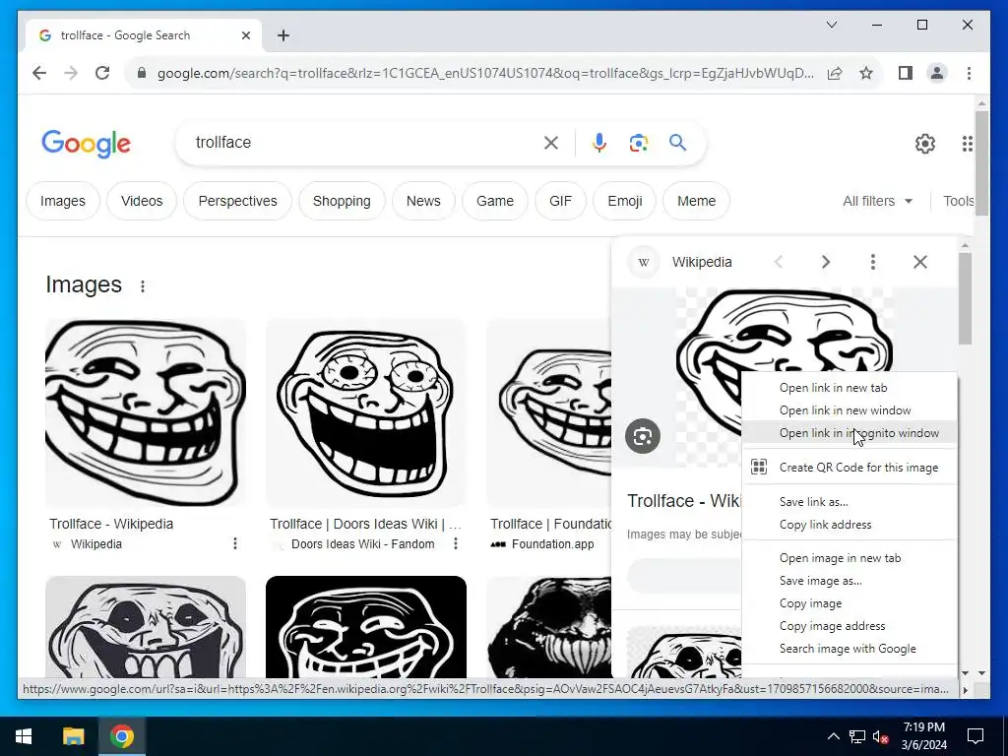Select Open link in new window
This screenshot has height=756, width=1008.
[850, 410]
